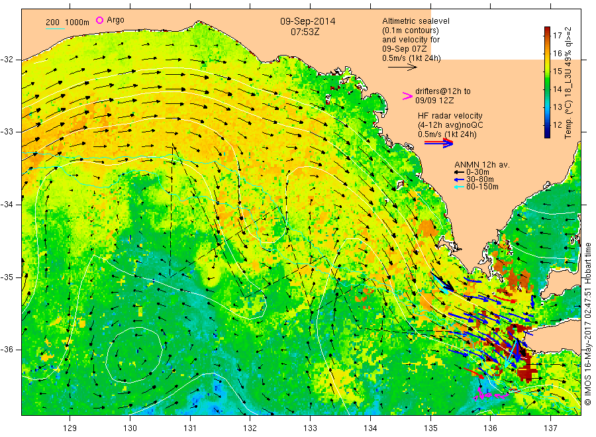596x437 pixels.
Task: Click the cyan line under 200 1000m legend
Action: pos(55,28)
